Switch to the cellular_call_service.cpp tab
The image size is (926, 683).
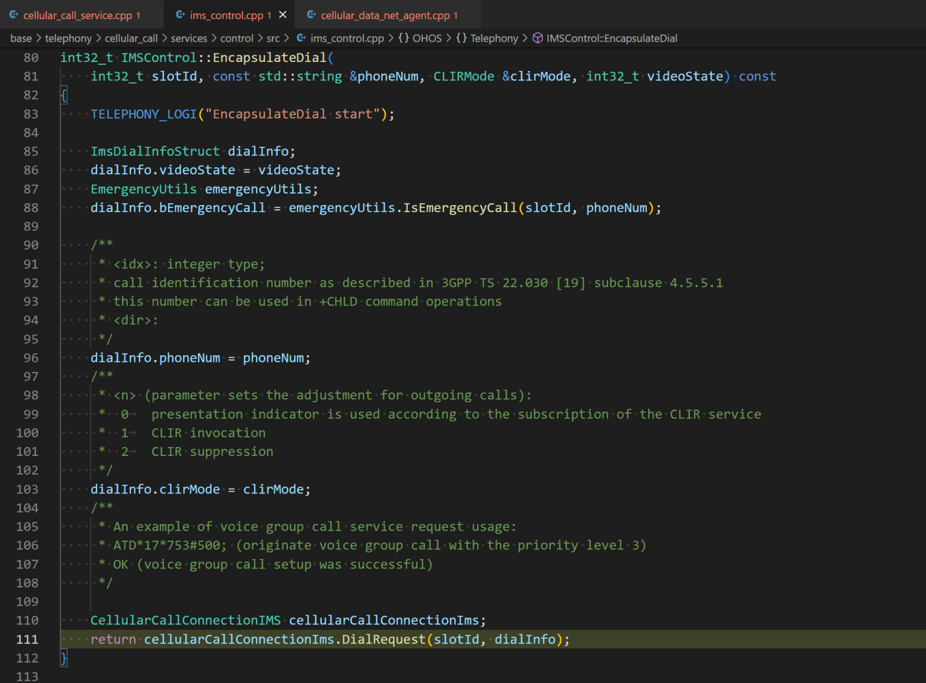coord(82,15)
